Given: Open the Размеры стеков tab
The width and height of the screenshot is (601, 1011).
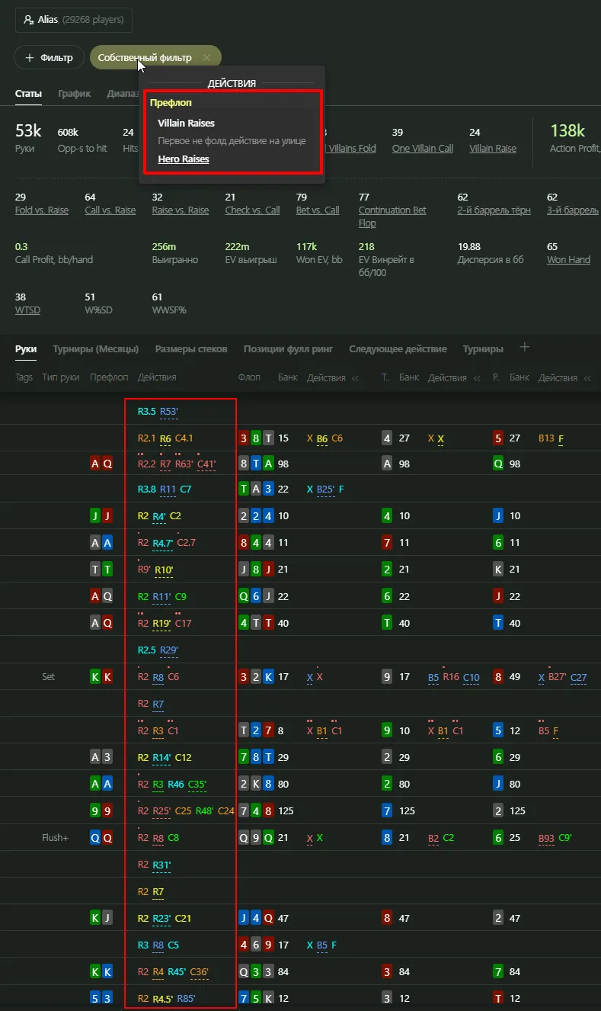Looking at the screenshot, I should tap(191, 349).
